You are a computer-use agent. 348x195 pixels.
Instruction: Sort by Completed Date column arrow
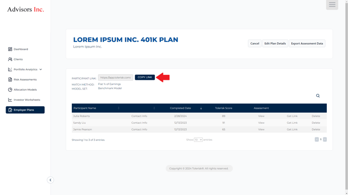pyautogui.click(x=201, y=108)
